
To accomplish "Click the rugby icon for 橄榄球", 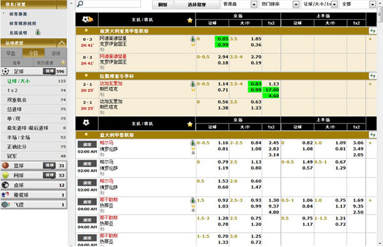I will [5, 195].
